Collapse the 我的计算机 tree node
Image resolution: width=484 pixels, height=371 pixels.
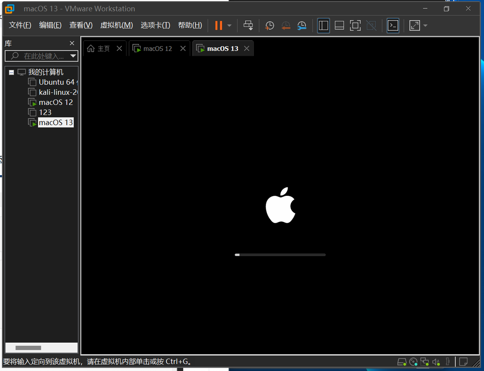(x=11, y=72)
